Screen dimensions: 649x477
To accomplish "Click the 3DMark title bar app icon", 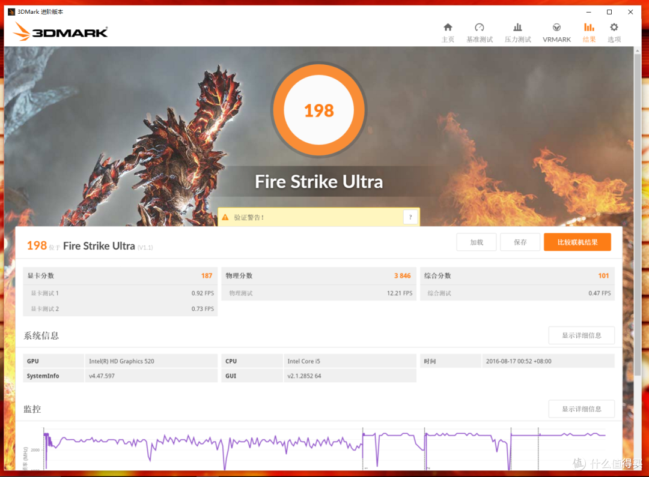I will coord(11,11).
